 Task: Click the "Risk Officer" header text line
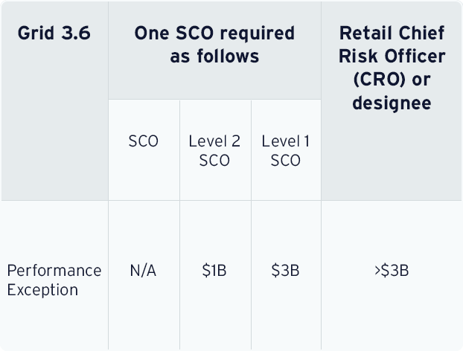(x=392, y=57)
